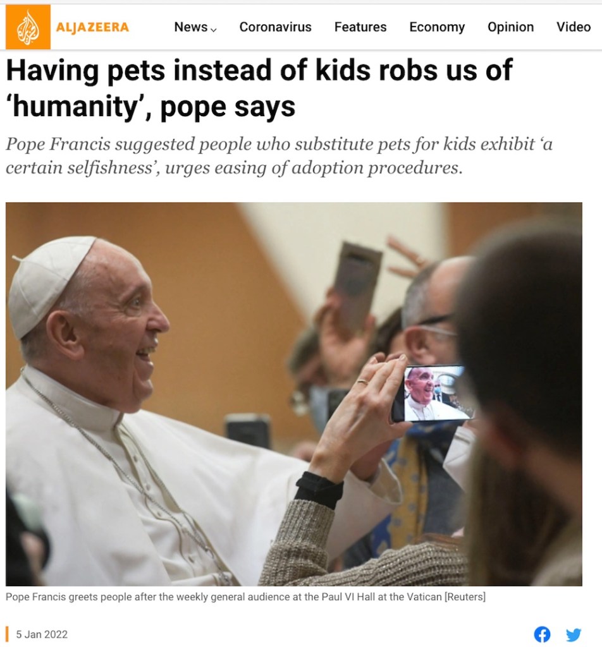The width and height of the screenshot is (602, 647).
Task: Click the photo caption mentioning Paul VI Hall
Action: pos(246,596)
